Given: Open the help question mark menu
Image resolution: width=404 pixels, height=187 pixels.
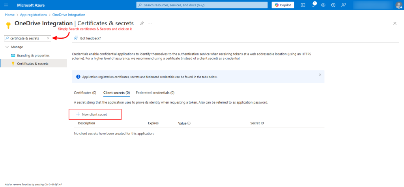Looking at the screenshot, I should click(x=333, y=5).
